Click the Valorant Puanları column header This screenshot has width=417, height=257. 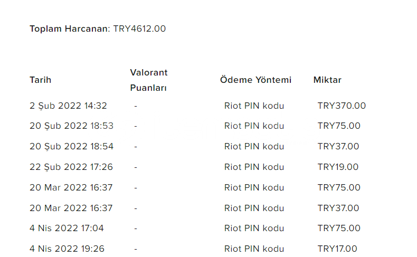(x=149, y=80)
